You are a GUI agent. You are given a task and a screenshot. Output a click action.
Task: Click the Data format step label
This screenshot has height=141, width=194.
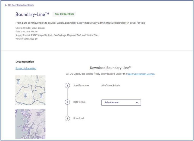[79, 102]
